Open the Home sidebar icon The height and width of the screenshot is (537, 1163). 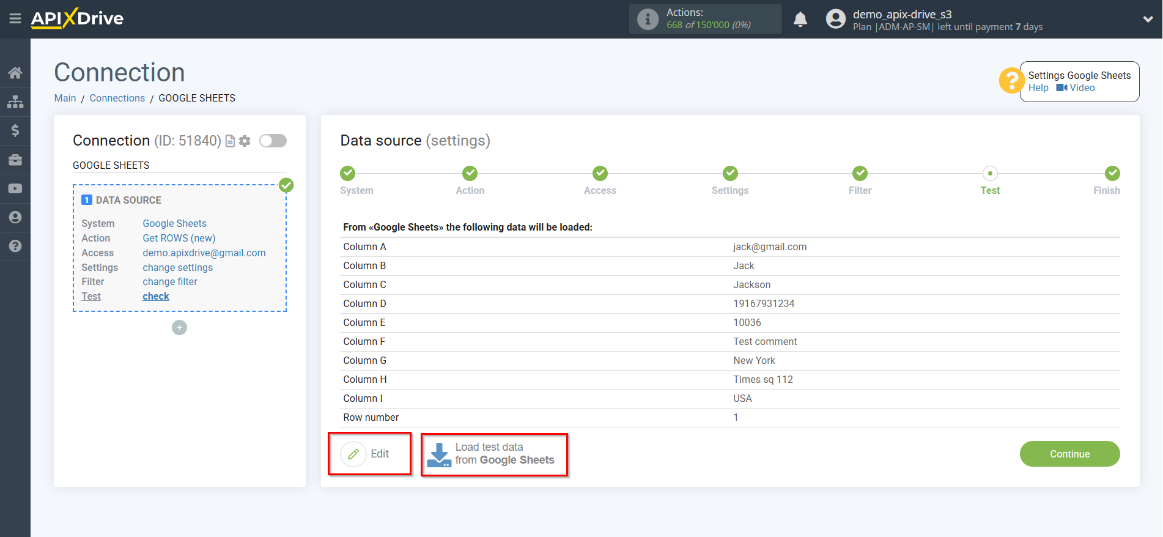point(15,73)
